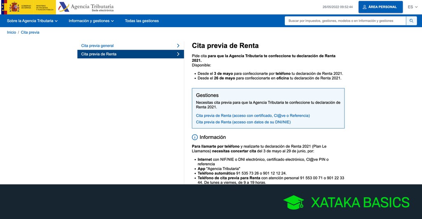This screenshot has height=219, width=422.
Task: Open Cita previa link with certificado access
Action: point(253,115)
